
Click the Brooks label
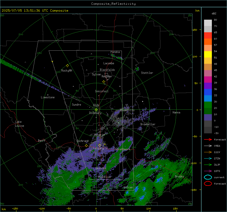point(179,176)
